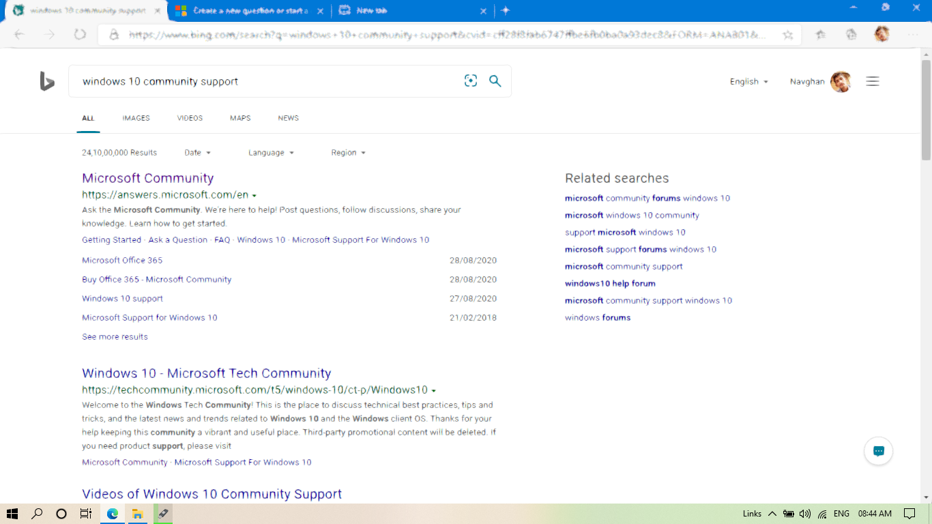The width and height of the screenshot is (932, 524).
Task: Switch to VIDEOS tab
Action: coord(190,118)
